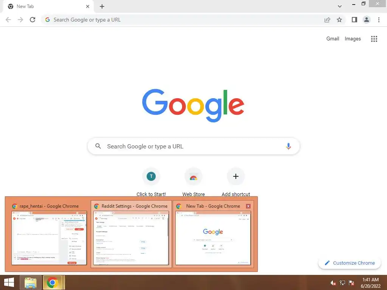Switch to the first Chrome window preview
387x290 pixels.
[x=49, y=234]
